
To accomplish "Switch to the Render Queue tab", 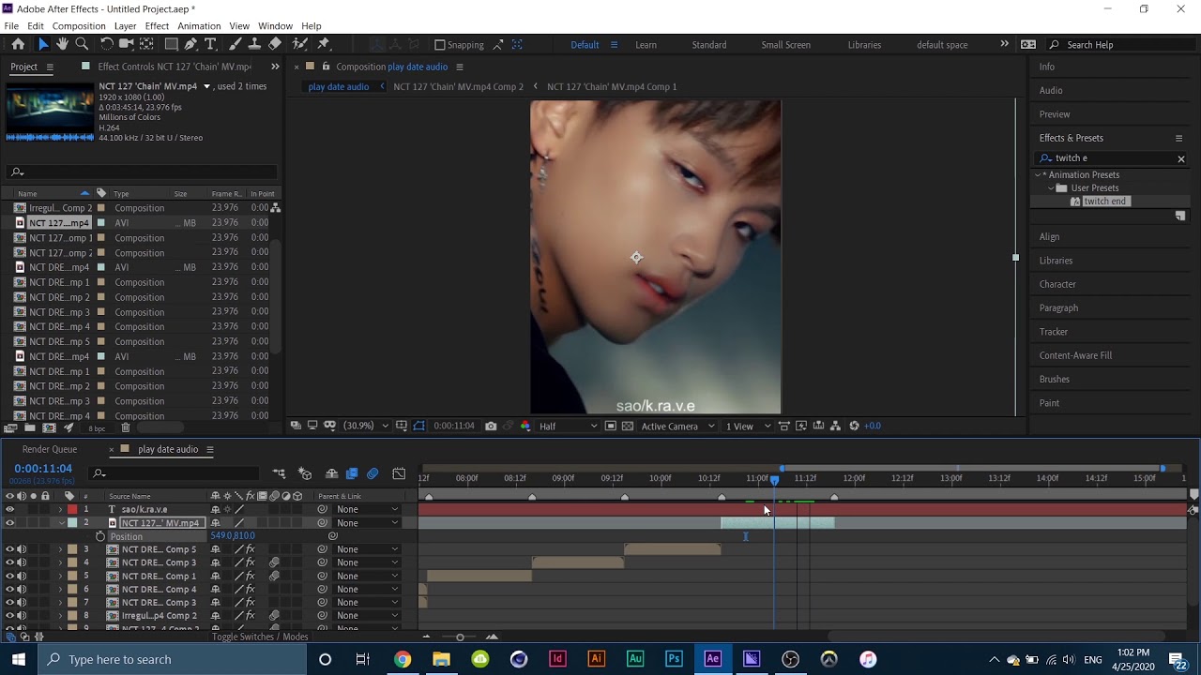I will click(x=50, y=449).
